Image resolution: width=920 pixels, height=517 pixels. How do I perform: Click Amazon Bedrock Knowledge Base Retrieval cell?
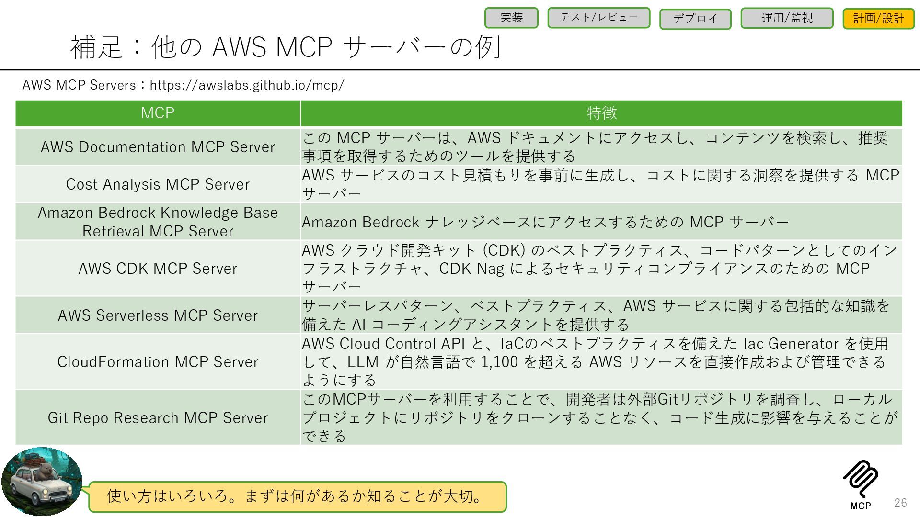(158, 222)
